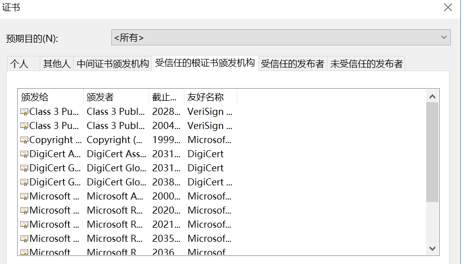Select DigiCert A... certificate entry
This screenshot has height=264, width=472.
[55, 154]
